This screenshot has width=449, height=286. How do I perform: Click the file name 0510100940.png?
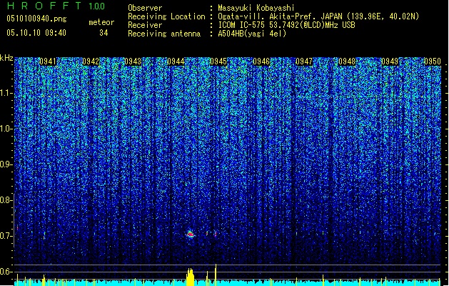pyautogui.click(x=36, y=19)
